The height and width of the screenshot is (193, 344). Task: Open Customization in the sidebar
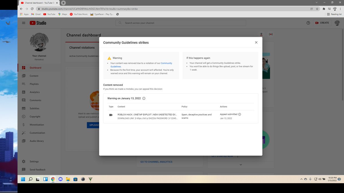(39, 133)
